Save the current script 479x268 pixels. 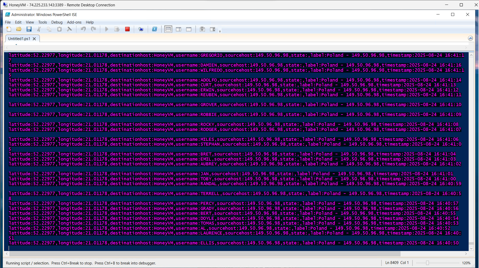[29, 29]
